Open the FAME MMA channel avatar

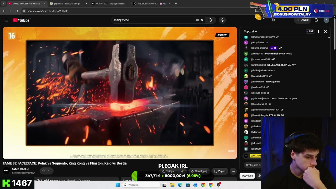(6, 171)
